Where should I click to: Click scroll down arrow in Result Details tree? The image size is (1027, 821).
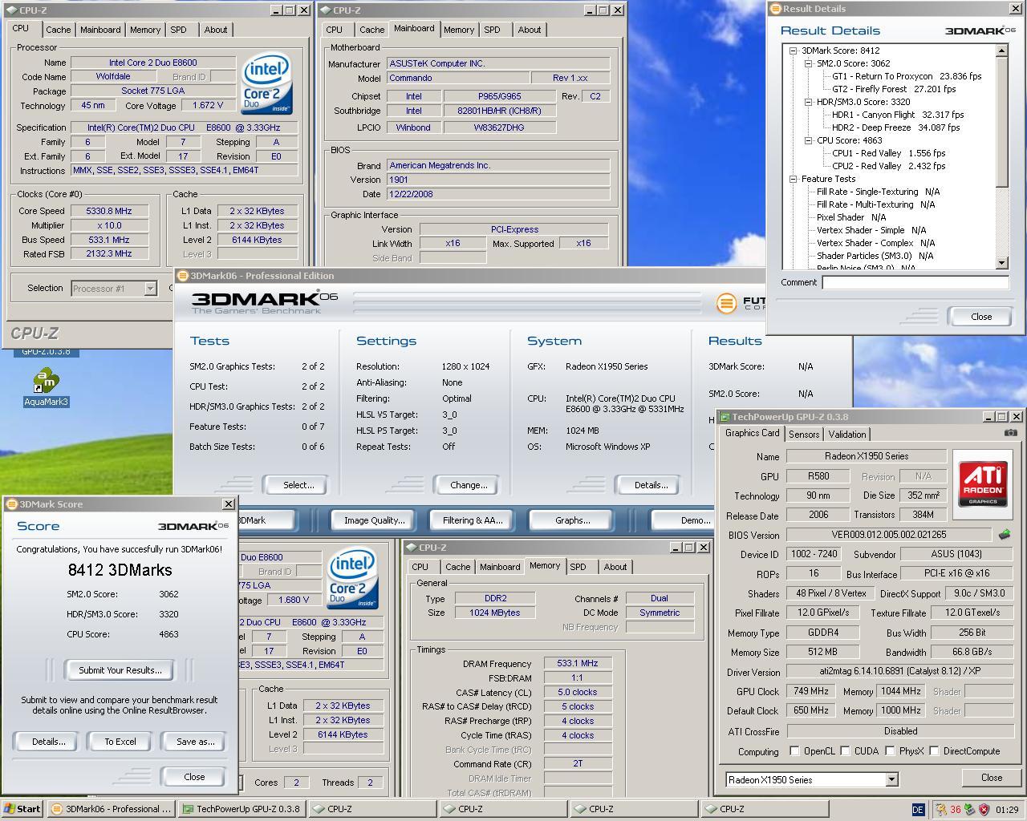[1001, 263]
